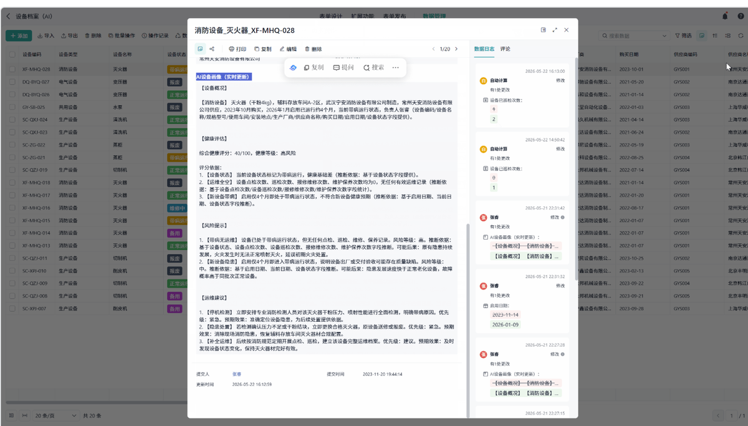Open 操作记录 in background toolbar

tap(155, 36)
